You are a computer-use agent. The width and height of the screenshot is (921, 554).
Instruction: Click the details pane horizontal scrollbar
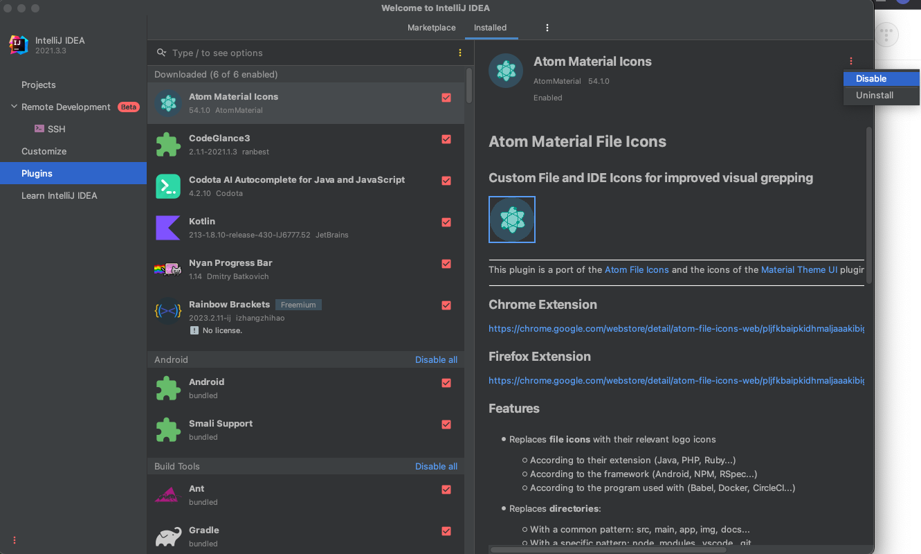tap(608, 549)
